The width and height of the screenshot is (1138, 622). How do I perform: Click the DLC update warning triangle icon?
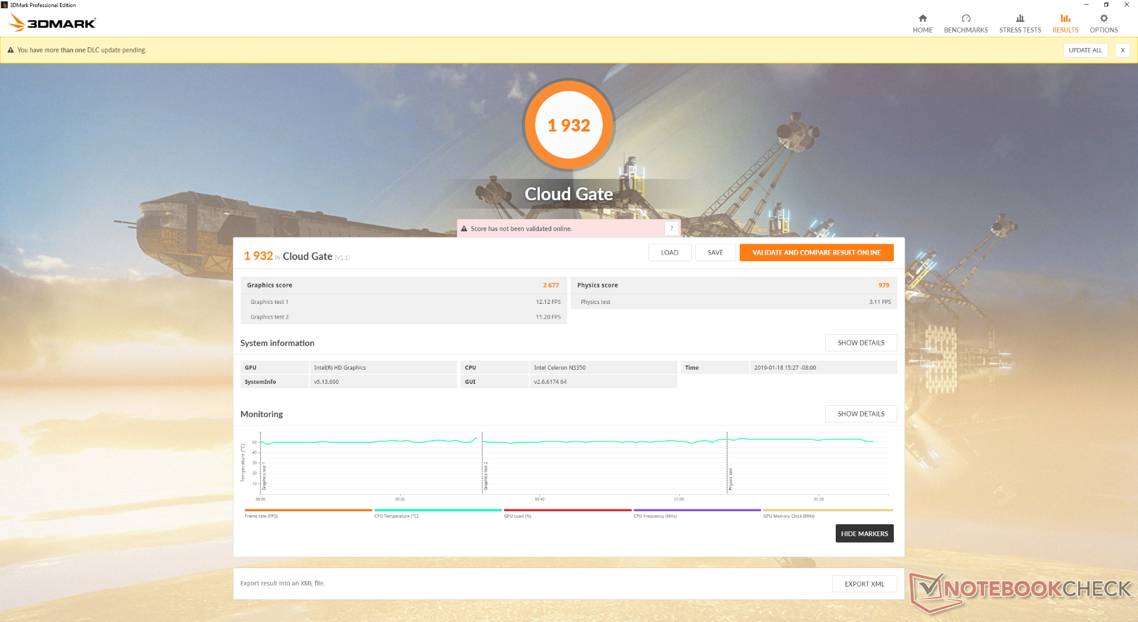11,50
